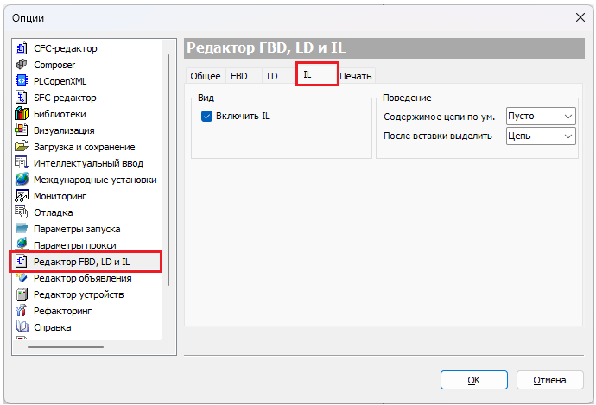Click the Загрузка и сохранение folder icon
The image size is (596, 405).
tap(22, 147)
